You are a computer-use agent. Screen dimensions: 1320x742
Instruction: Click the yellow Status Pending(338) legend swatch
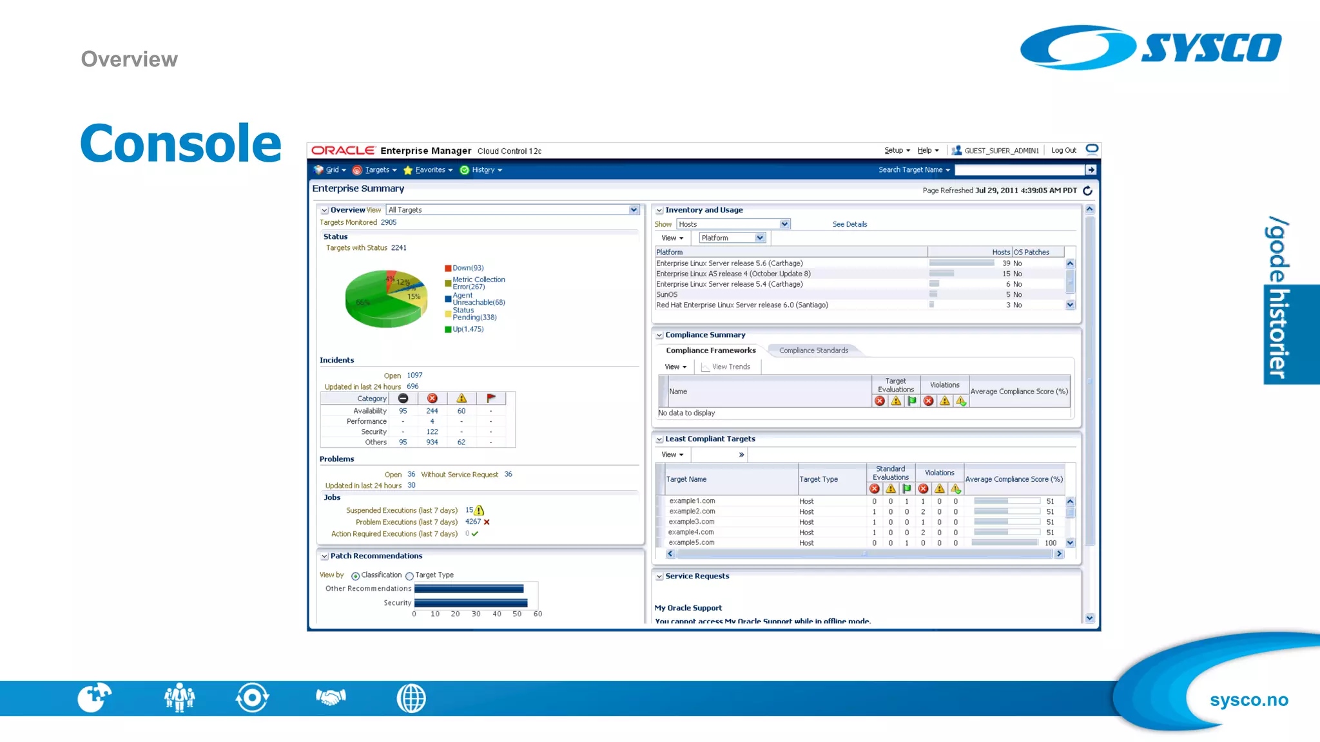pyautogui.click(x=448, y=314)
